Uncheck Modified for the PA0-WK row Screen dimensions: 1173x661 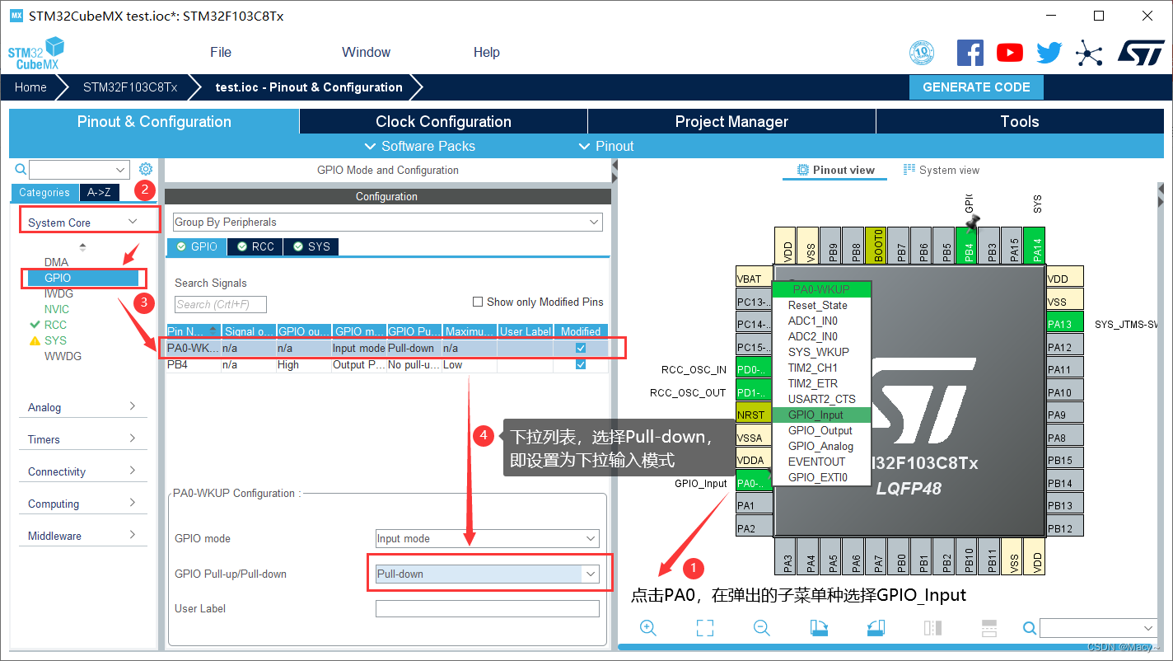(x=581, y=347)
